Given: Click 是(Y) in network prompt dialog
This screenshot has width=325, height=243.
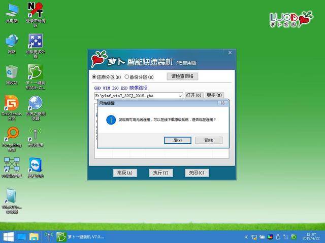Looking at the screenshot, I should tap(178, 140).
